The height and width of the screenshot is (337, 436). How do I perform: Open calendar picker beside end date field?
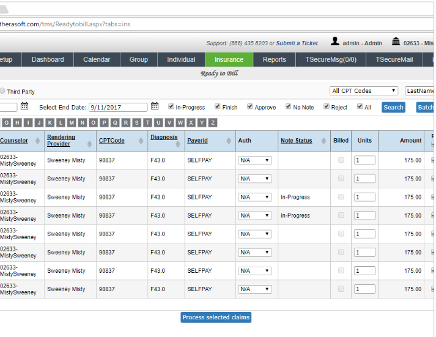(155, 106)
